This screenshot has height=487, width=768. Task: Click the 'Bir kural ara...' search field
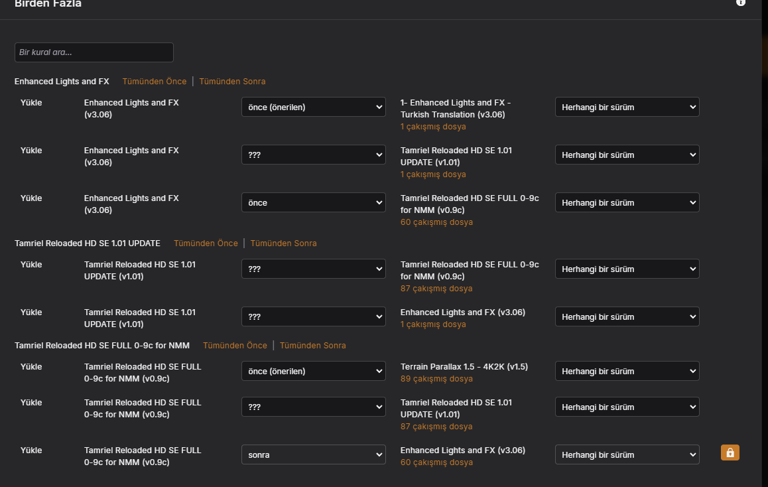94,52
